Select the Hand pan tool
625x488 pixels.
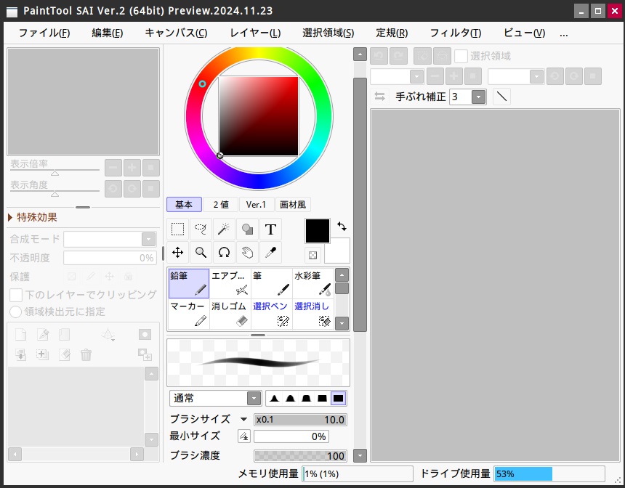click(x=247, y=253)
